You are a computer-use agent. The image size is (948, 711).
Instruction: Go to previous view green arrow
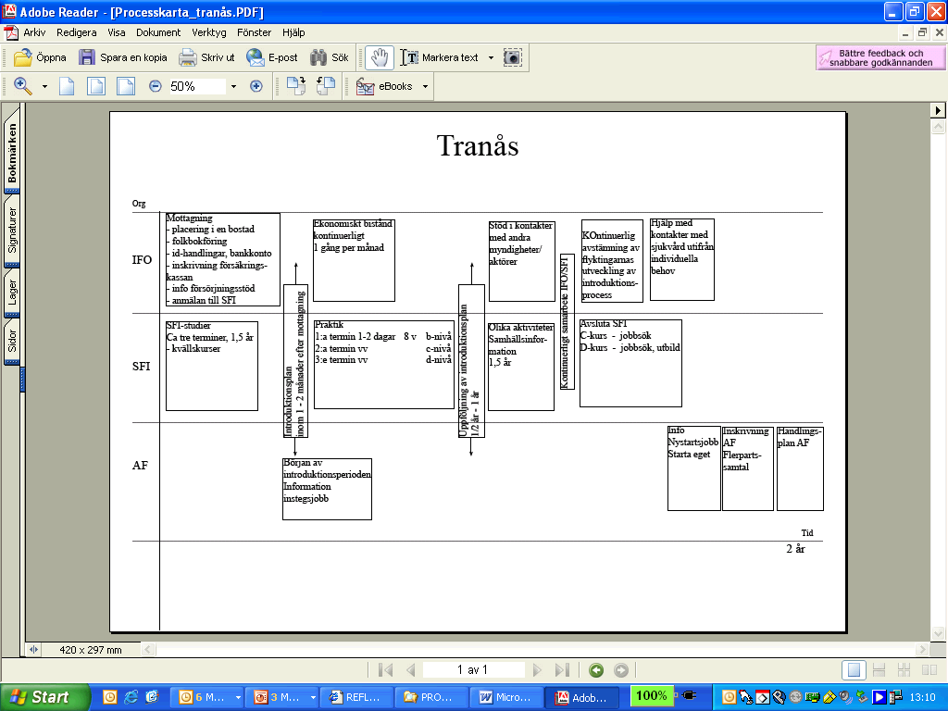click(x=596, y=670)
